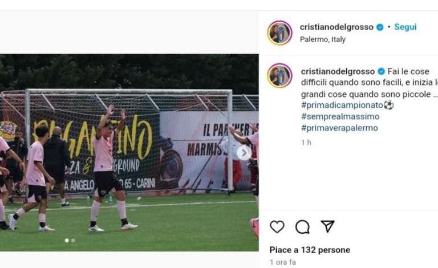Follow cristianodelgrosso with the Segui button

pyautogui.click(x=405, y=27)
